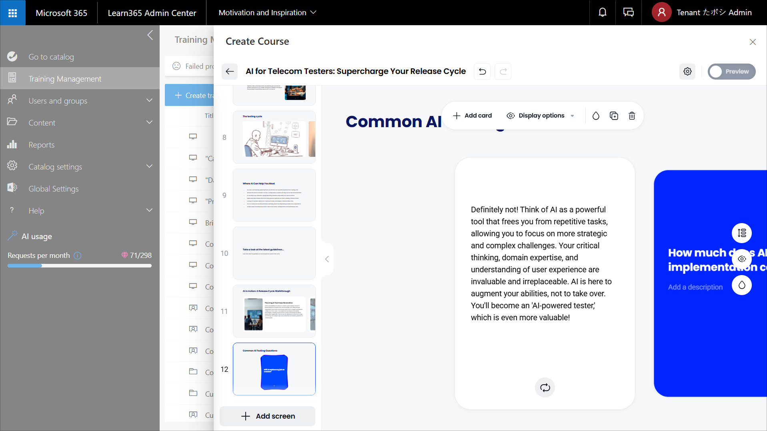Click the undo arrow icon

[482, 72]
